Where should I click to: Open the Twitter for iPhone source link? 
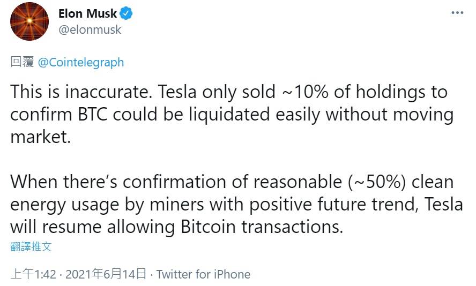[203, 274]
